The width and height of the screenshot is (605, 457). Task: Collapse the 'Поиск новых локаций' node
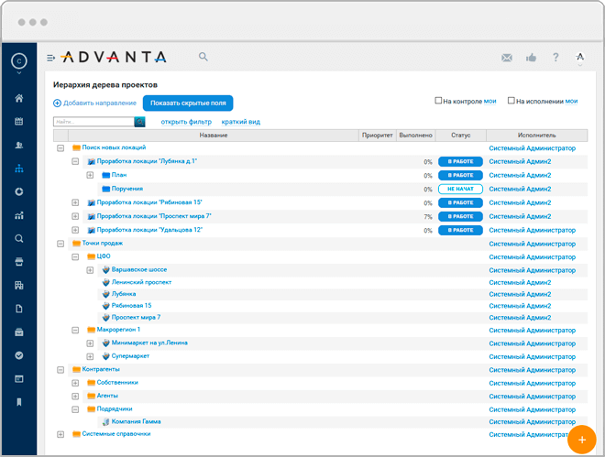click(60, 148)
